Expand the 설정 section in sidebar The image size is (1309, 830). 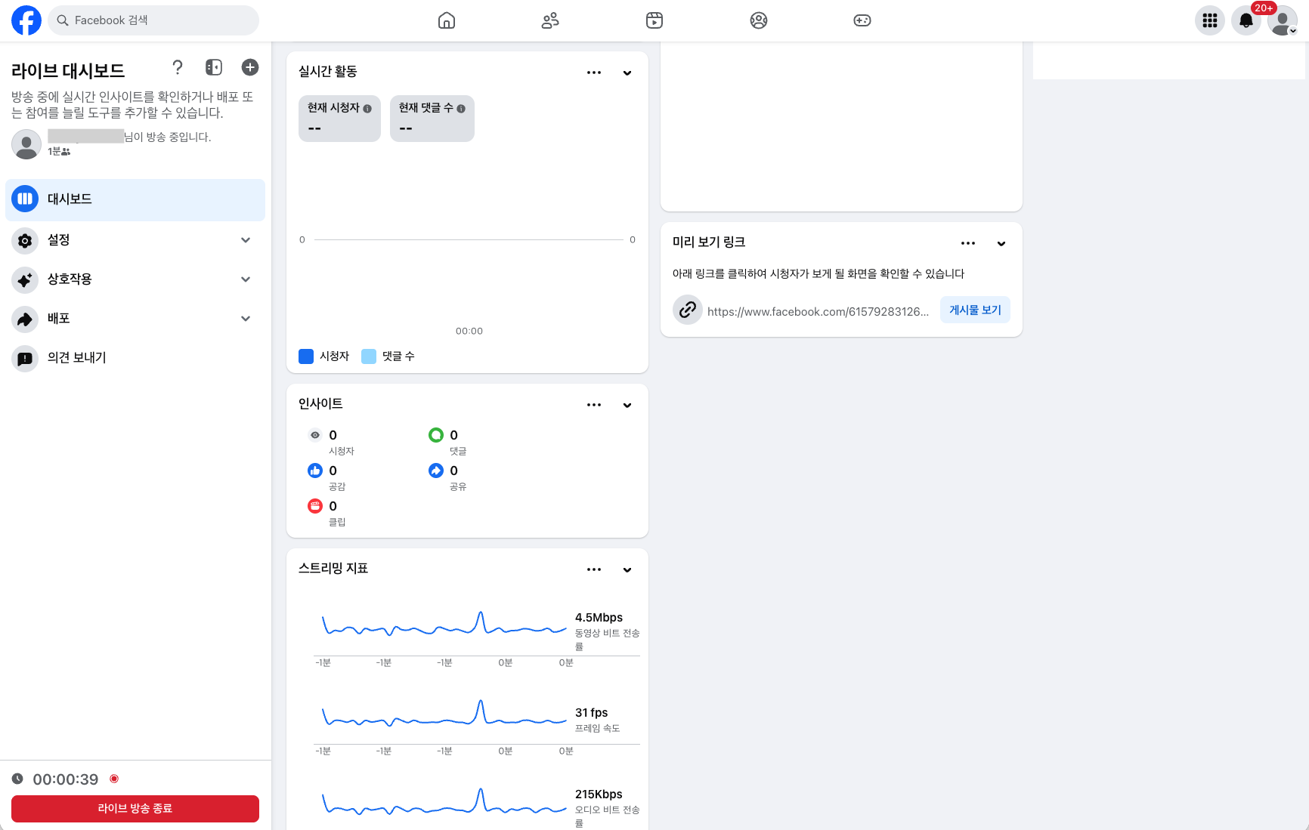tap(246, 240)
